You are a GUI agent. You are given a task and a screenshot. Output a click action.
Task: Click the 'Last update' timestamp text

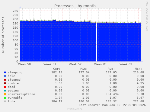(112, 105)
